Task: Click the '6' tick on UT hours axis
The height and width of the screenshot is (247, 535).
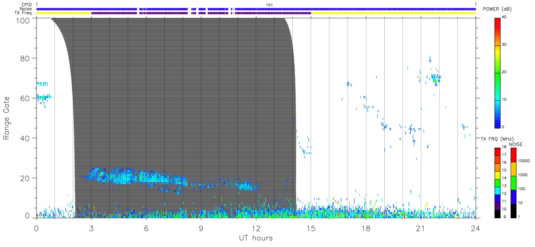Action: pyautogui.click(x=146, y=229)
